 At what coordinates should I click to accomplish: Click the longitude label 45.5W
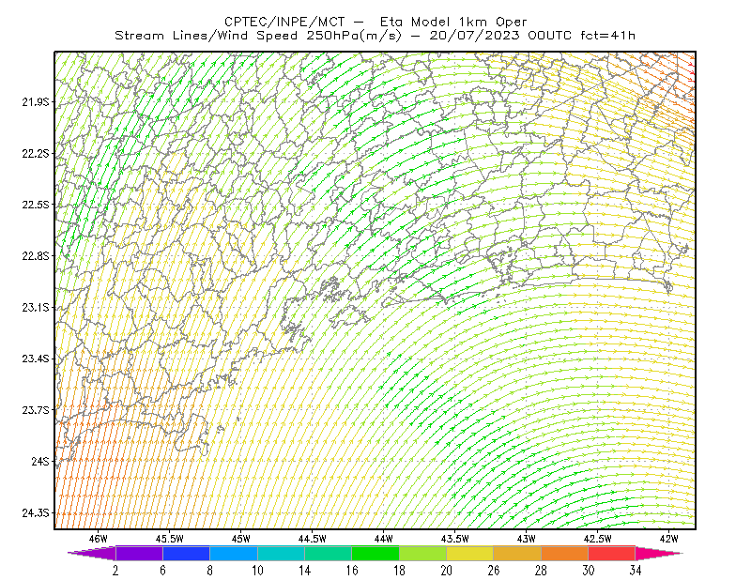(170, 539)
